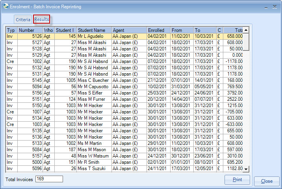
Task: Click the Close button
Action: [x=267, y=181]
